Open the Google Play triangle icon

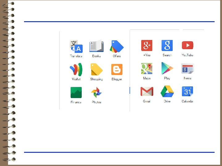click(x=167, y=68)
